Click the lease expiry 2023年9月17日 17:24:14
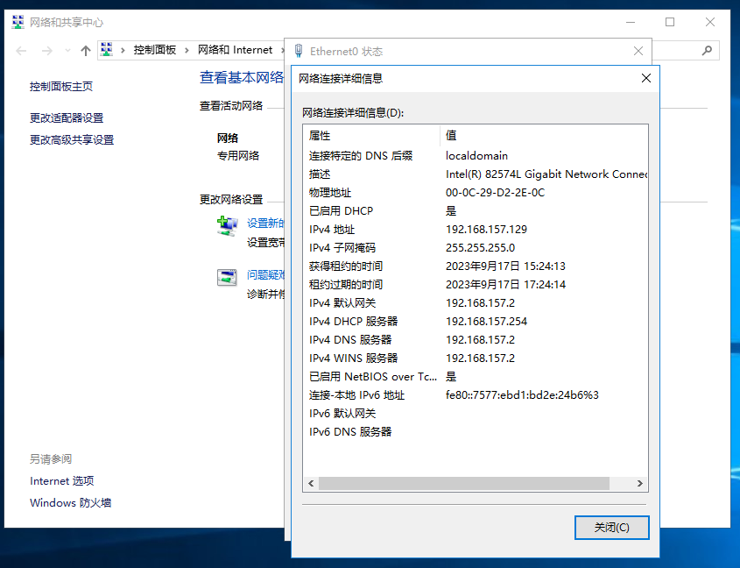Viewport: 740px width, 568px height. pyautogui.click(x=505, y=285)
